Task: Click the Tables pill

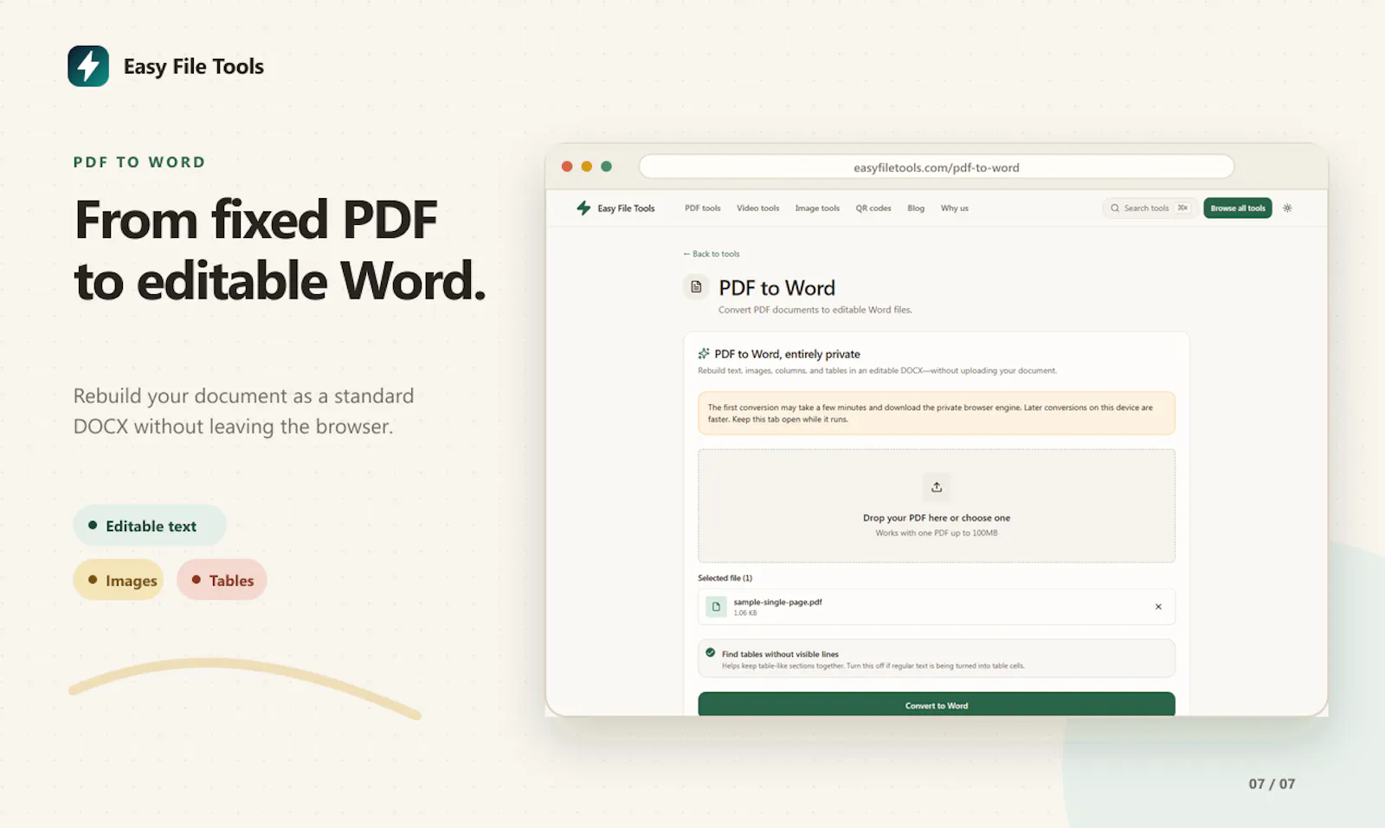Action: point(222,580)
